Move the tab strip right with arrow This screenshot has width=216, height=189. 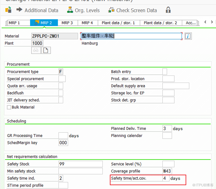tap(212, 22)
